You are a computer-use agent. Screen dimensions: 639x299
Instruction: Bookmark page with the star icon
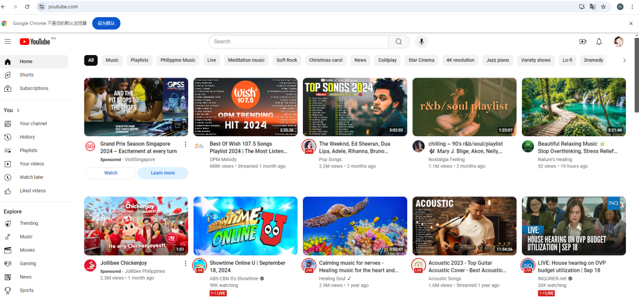point(603,7)
